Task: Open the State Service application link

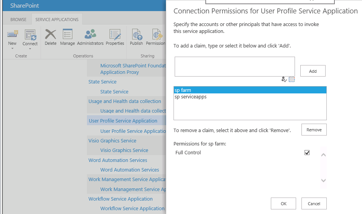Action: (x=102, y=82)
